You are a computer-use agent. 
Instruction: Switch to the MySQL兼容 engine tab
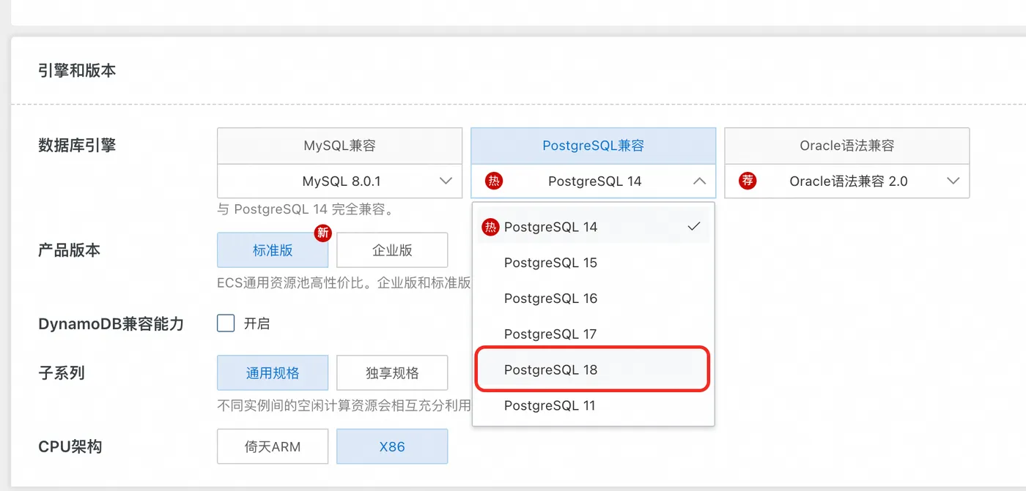coord(339,146)
